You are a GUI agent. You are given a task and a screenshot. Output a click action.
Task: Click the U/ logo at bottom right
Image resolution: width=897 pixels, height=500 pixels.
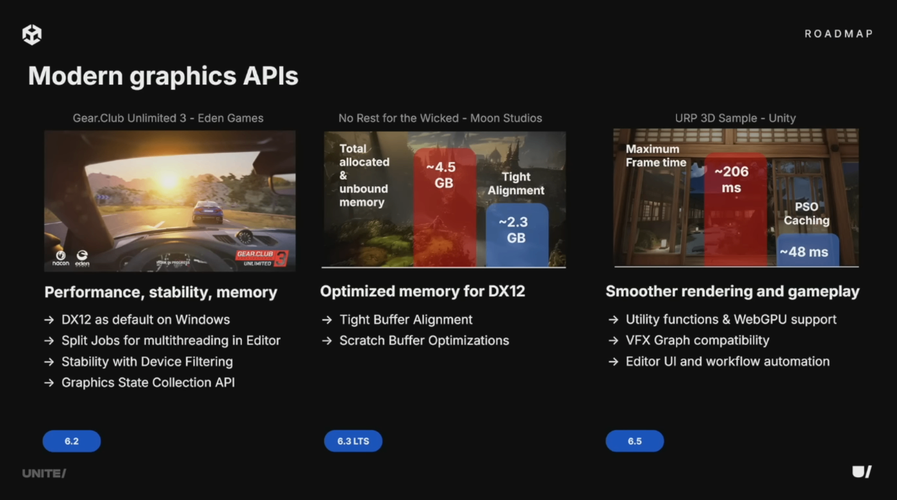point(862,472)
